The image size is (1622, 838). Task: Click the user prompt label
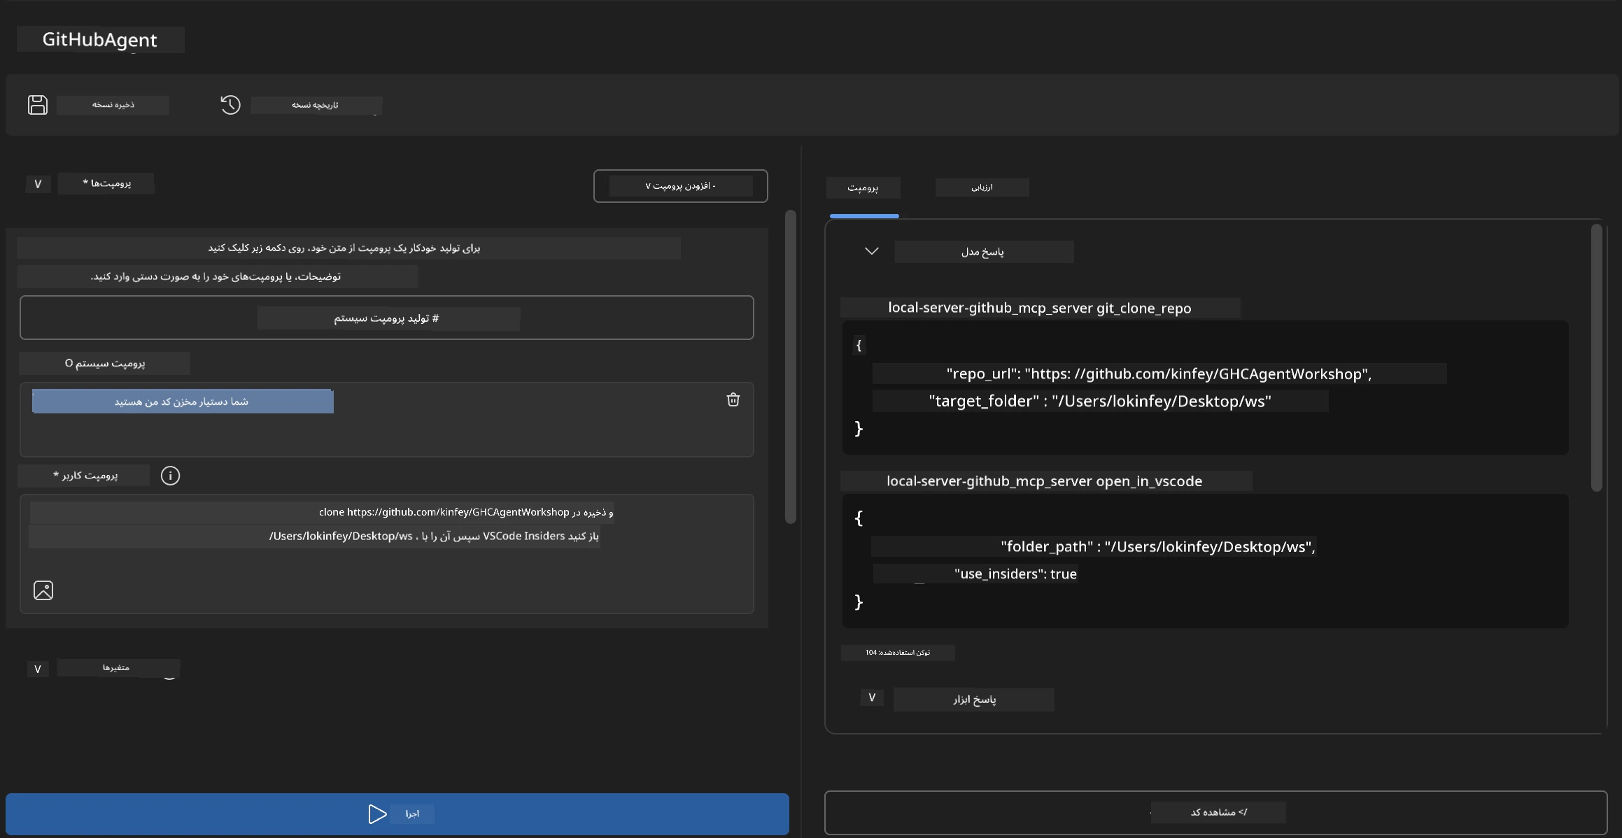point(85,476)
